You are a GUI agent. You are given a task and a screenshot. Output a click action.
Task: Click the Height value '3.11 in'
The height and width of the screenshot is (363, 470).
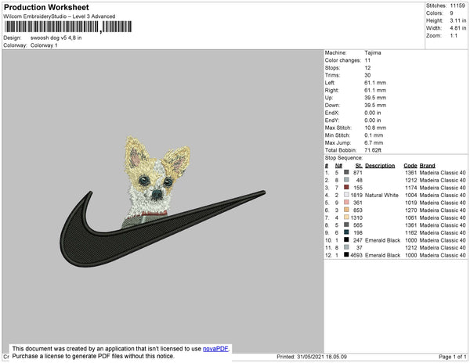(458, 20)
